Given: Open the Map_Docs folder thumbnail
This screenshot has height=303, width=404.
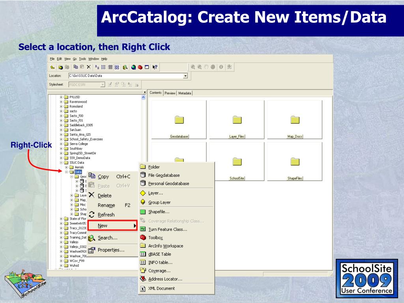Looking at the screenshot, I should coord(295,120).
